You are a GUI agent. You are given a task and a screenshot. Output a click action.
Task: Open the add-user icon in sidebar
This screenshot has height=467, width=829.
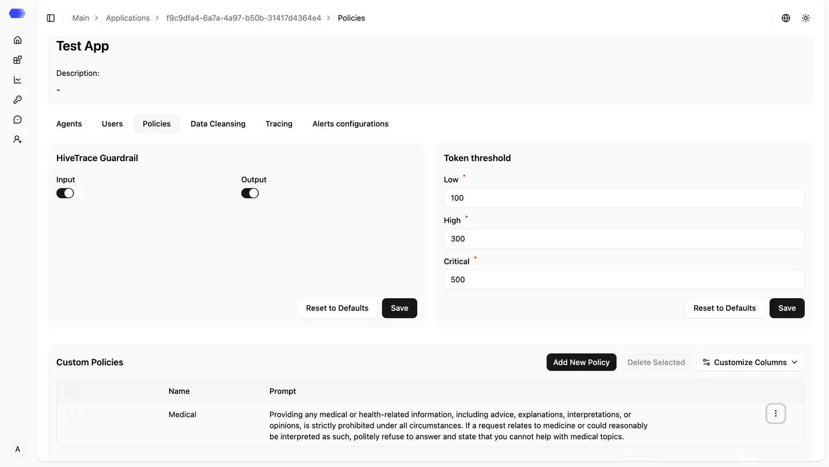(x=17, y=139)
